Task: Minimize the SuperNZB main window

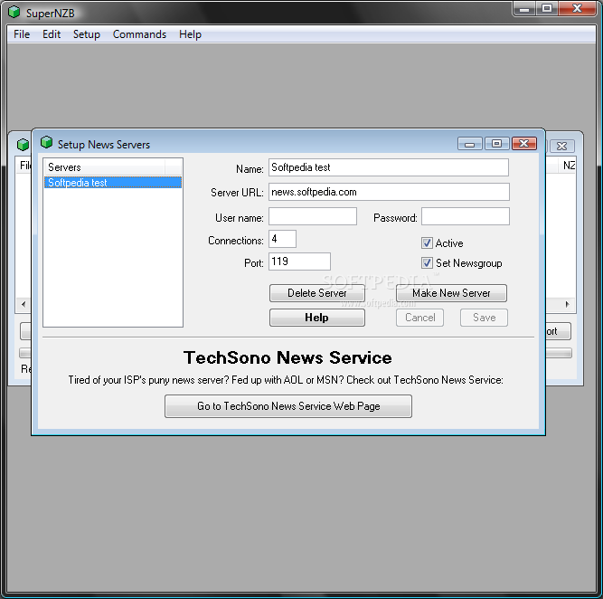Action: coord(524,8)
